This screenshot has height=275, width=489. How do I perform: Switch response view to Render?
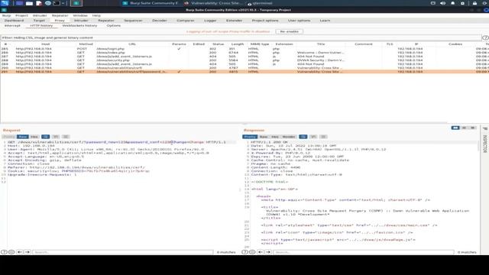click(x=289, y=137)
